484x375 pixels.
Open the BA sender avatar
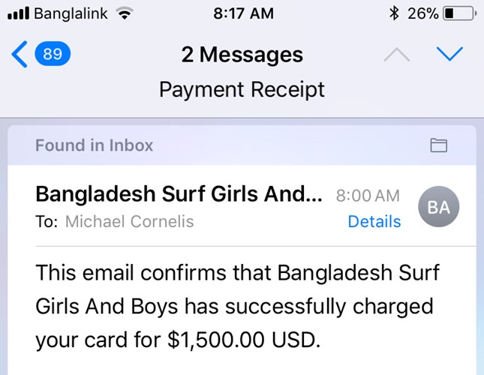[439, 206]
